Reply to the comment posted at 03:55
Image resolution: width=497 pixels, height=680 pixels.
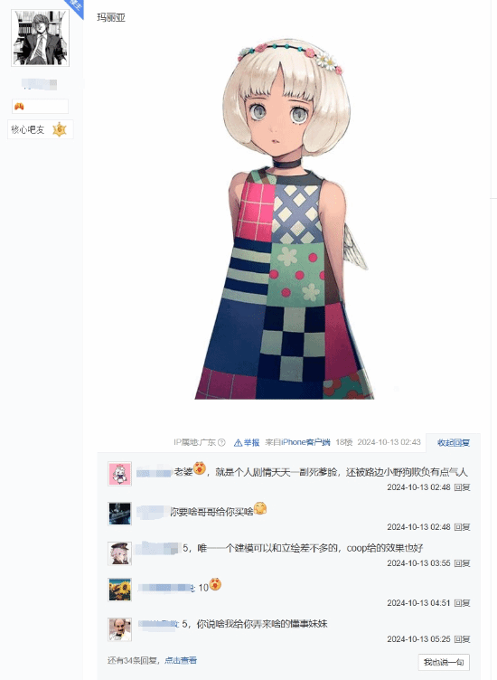462,563
